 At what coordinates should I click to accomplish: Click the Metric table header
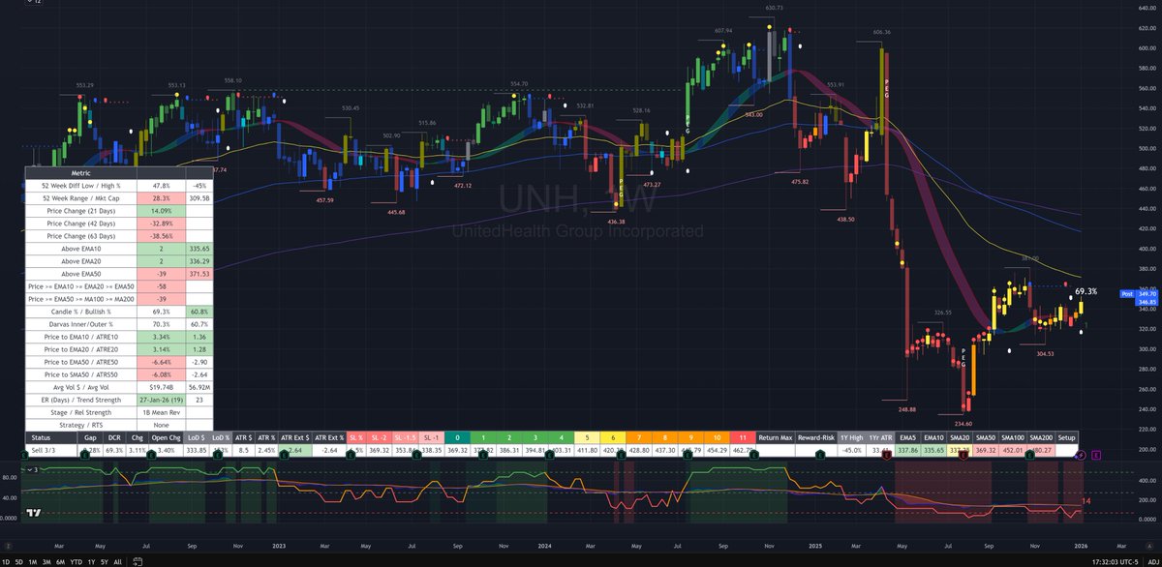pyautogui.click(x=80, y=171)
